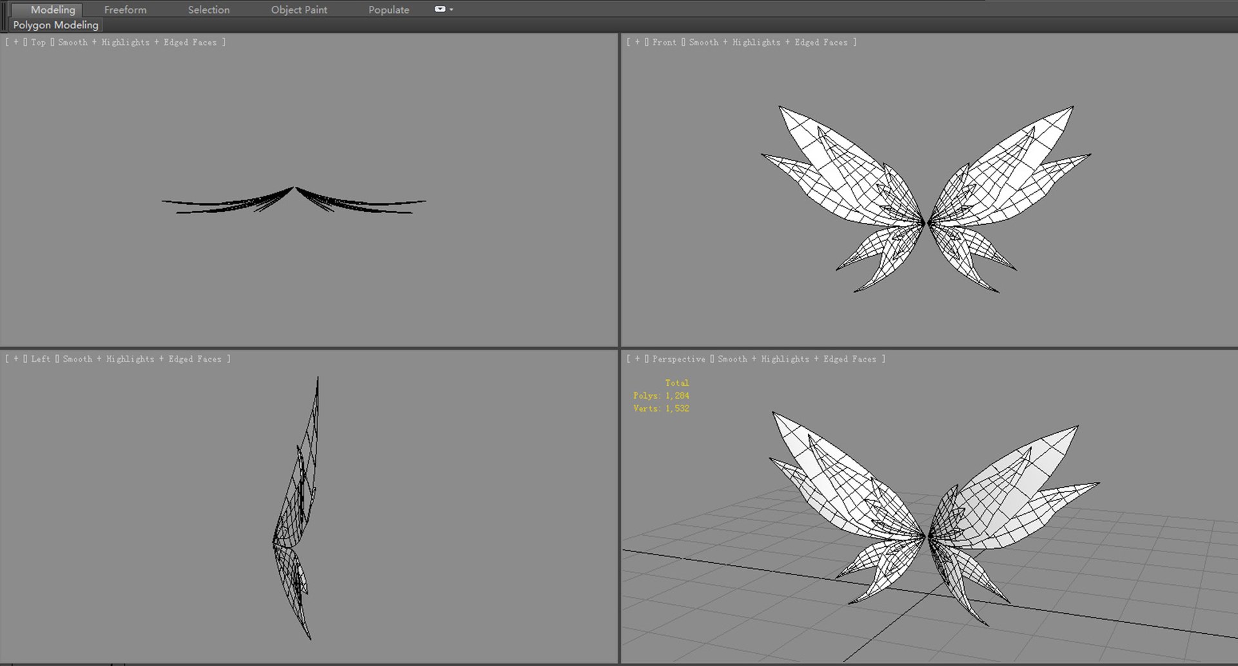This screenshot has width=1238, height=666.
Task: Open the Left viewport plus menu
Action: click(x=16, y=359)
